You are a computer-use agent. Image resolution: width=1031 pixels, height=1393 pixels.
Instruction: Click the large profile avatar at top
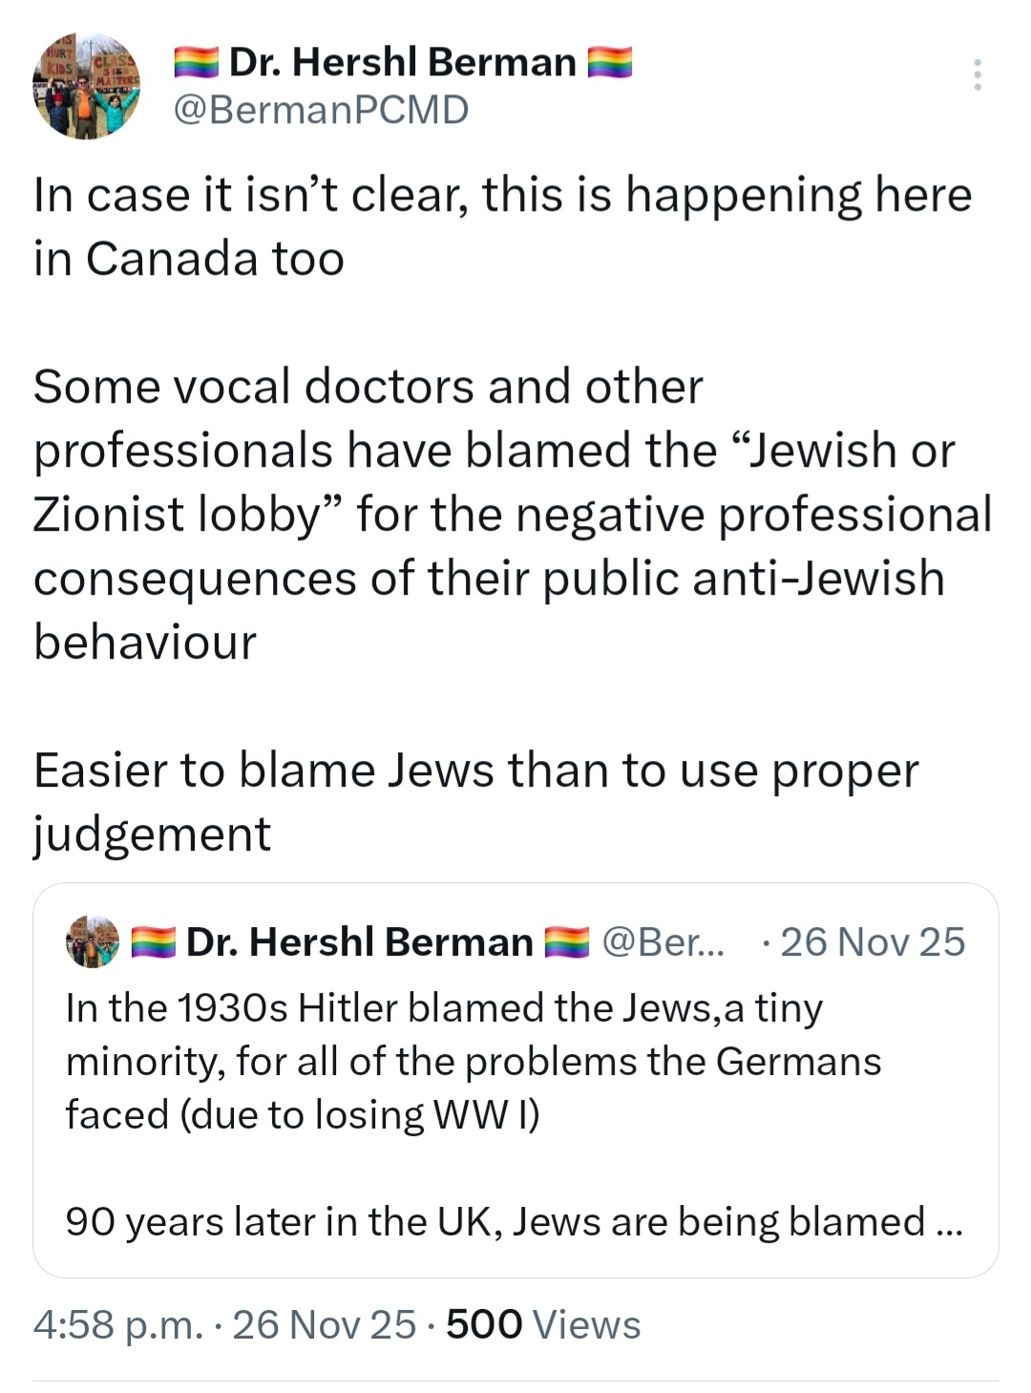click(87, 87)
